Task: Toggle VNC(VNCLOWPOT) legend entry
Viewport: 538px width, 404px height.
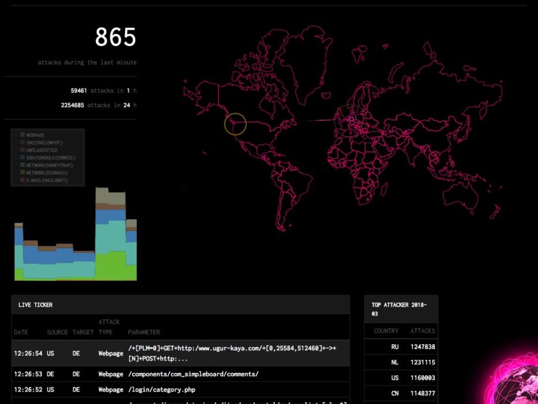Action: click(x=42, y=142)
